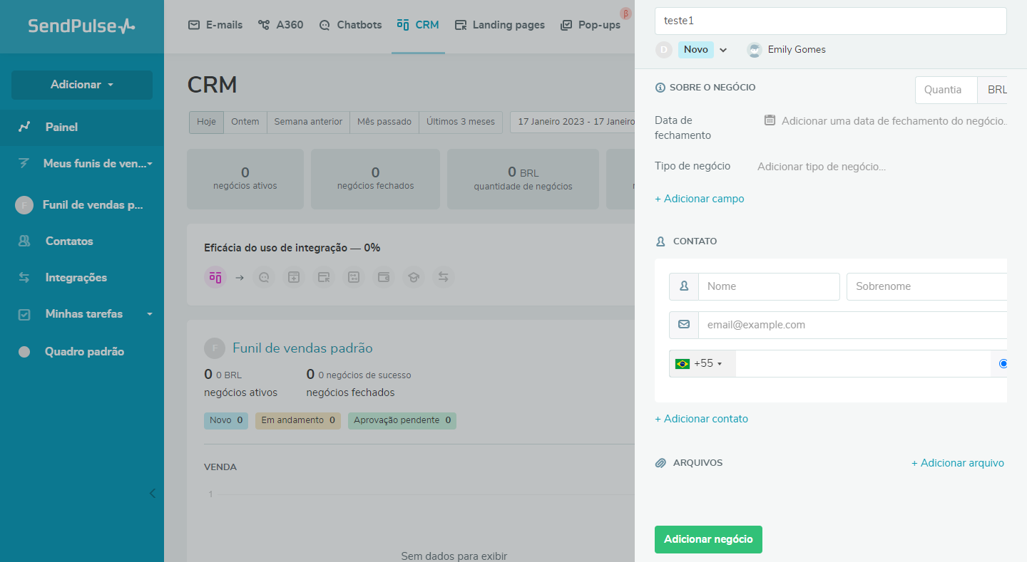
Task: Collapse the sidebar with the arrow icon
Action: coord(152,493)
